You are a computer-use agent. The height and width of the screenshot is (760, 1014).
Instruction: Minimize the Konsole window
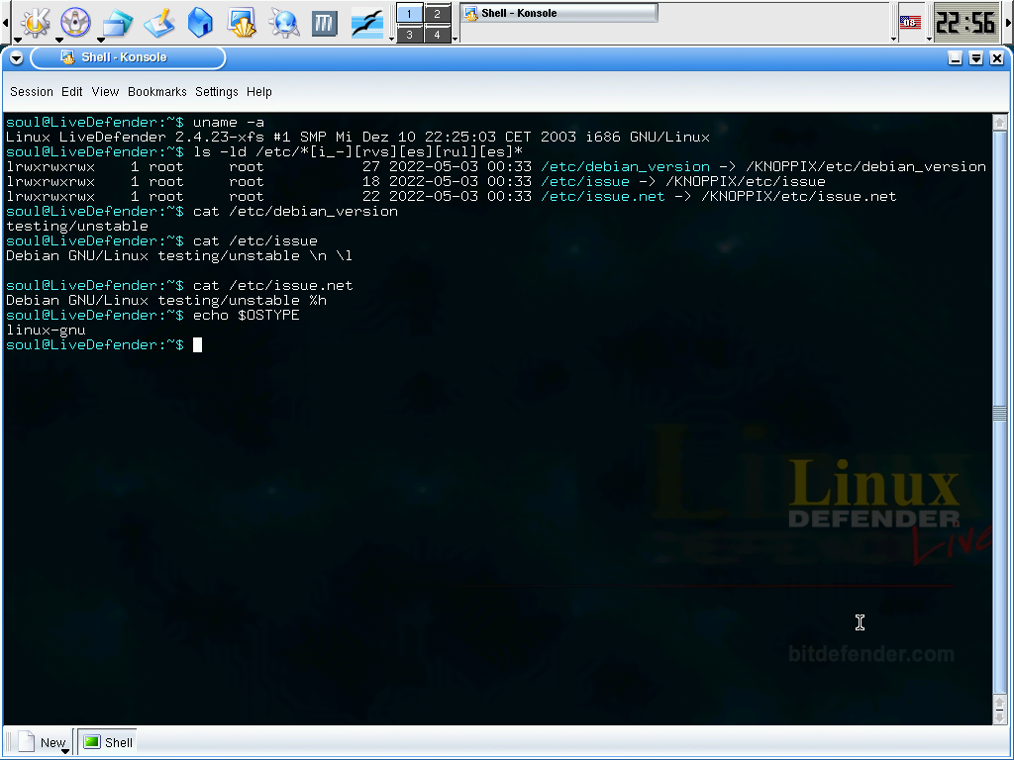(956, 58)
